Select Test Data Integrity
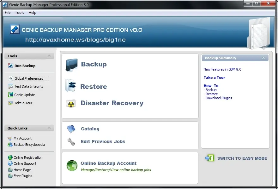Viewport: 278px width, 189px height. pyautogui.click(x=29, y=86)
